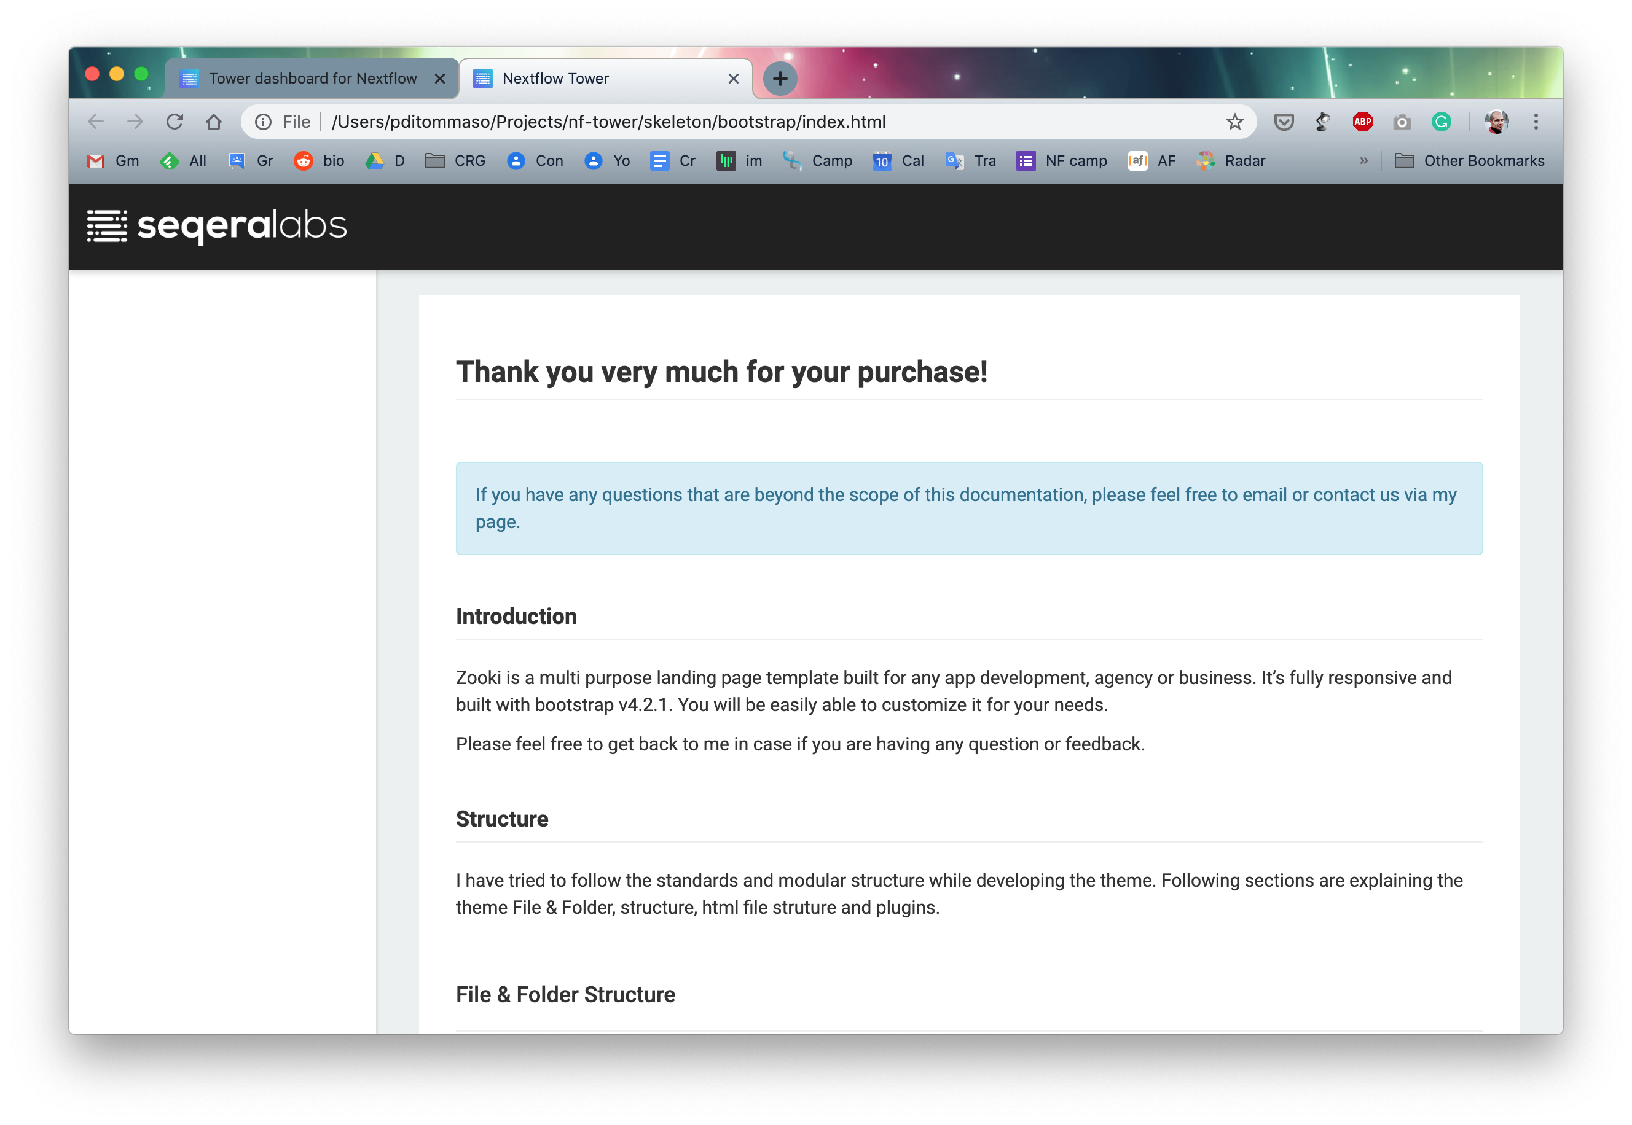Click the camera screenshot extension icon
Viewport: 1632px width, 1125px height.
1402,122
